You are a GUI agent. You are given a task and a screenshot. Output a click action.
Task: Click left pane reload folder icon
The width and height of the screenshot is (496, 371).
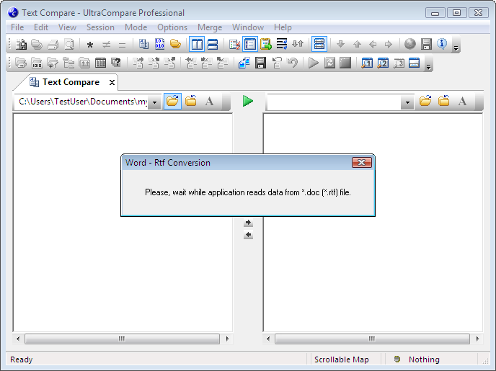pos(191,101)
